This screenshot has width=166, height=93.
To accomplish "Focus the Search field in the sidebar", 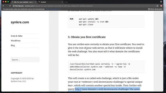I will tap(25, 60).
